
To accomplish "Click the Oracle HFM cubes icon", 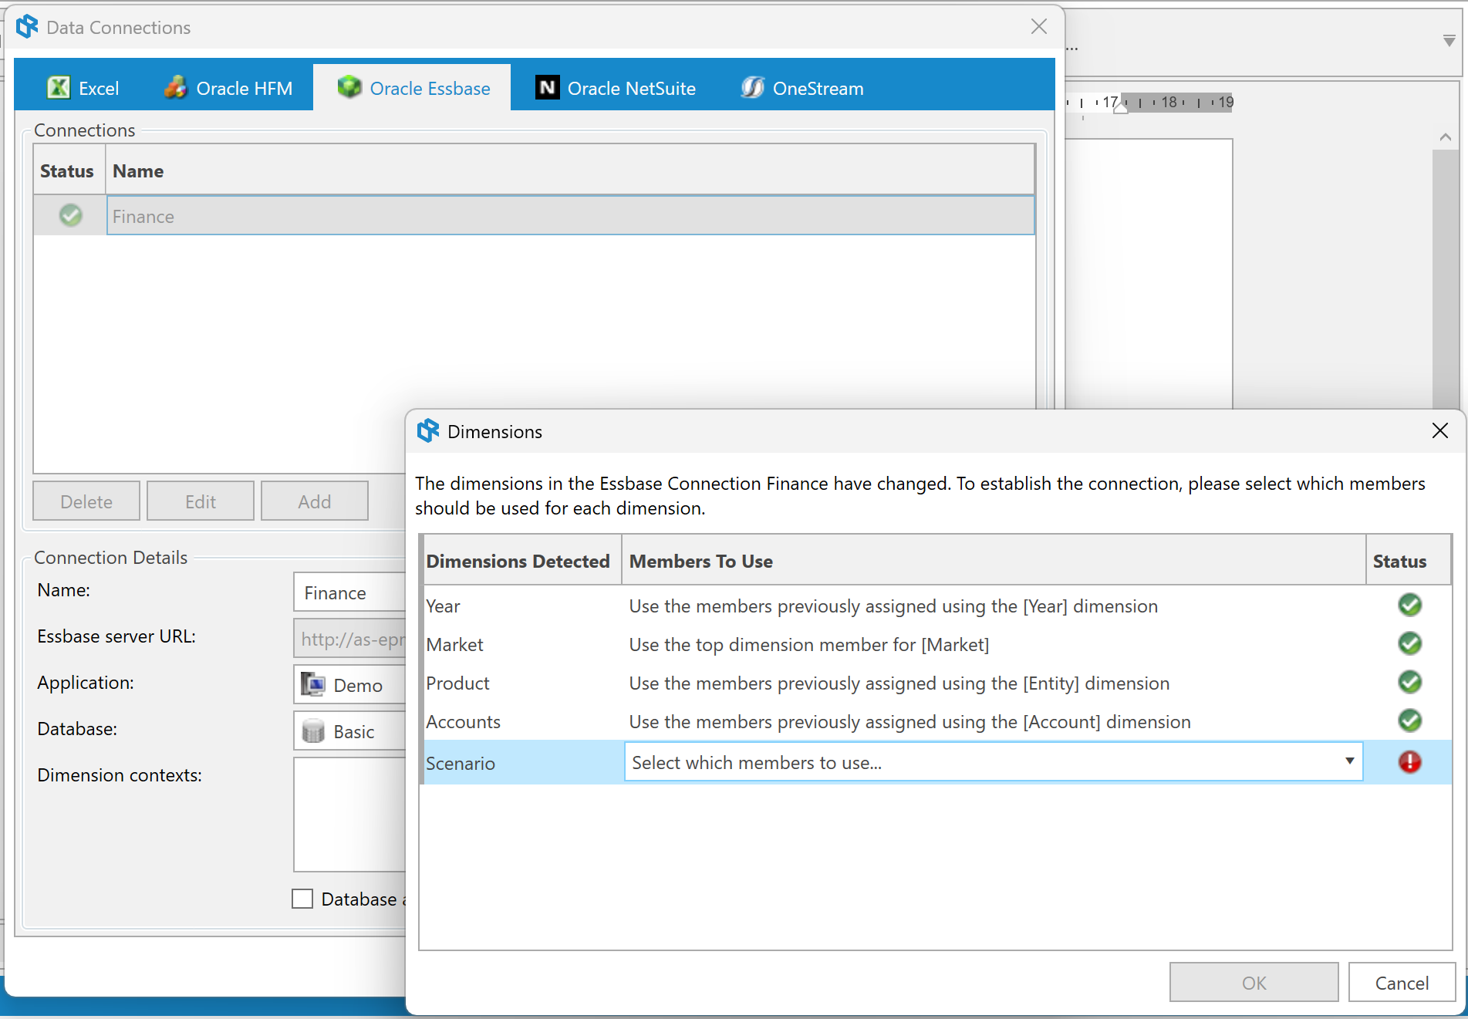I will (x=176, y=88).
